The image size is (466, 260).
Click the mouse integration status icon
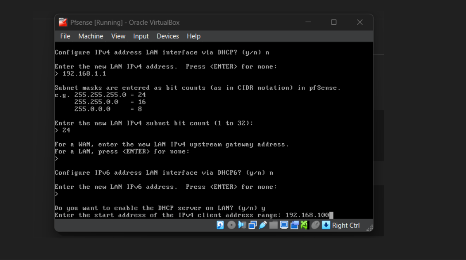315,225
